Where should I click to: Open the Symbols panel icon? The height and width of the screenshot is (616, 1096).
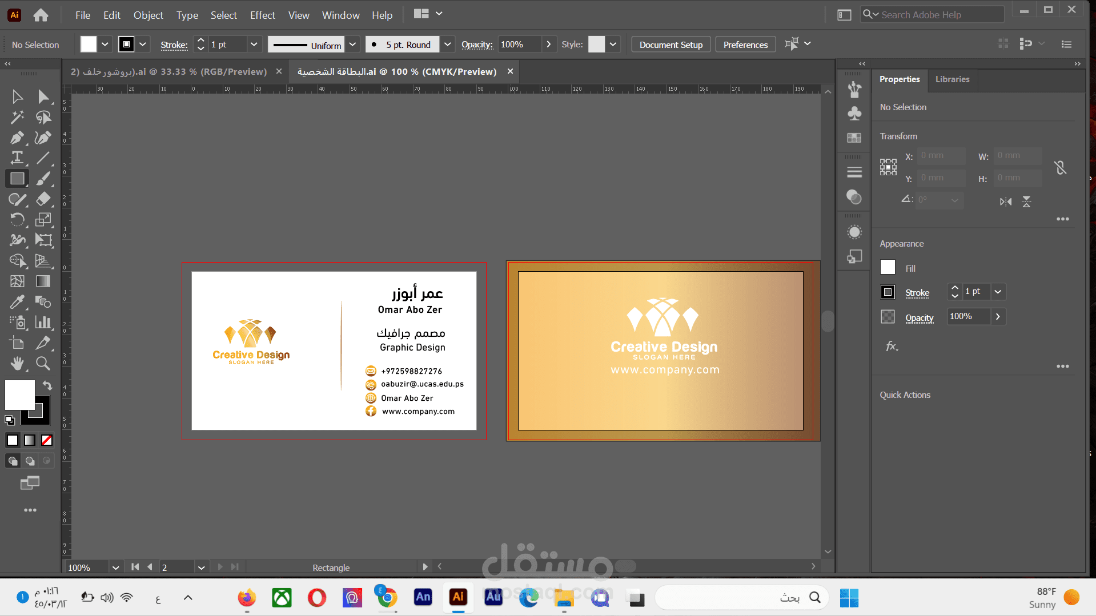(x=854, y=114)
